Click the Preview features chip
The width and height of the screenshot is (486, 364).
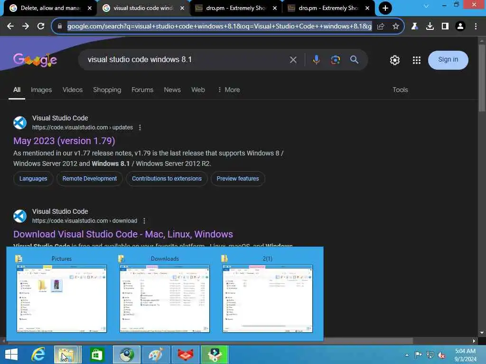238,179
